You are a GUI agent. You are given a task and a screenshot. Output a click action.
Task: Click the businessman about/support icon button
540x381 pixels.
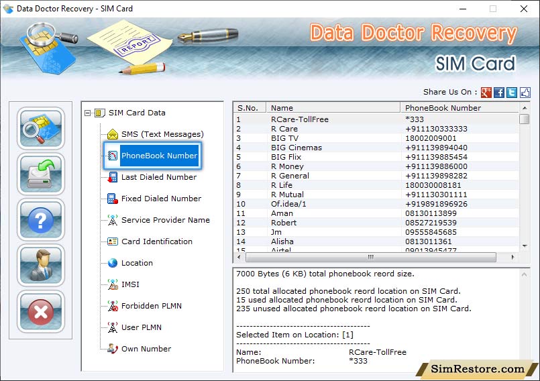41,265
